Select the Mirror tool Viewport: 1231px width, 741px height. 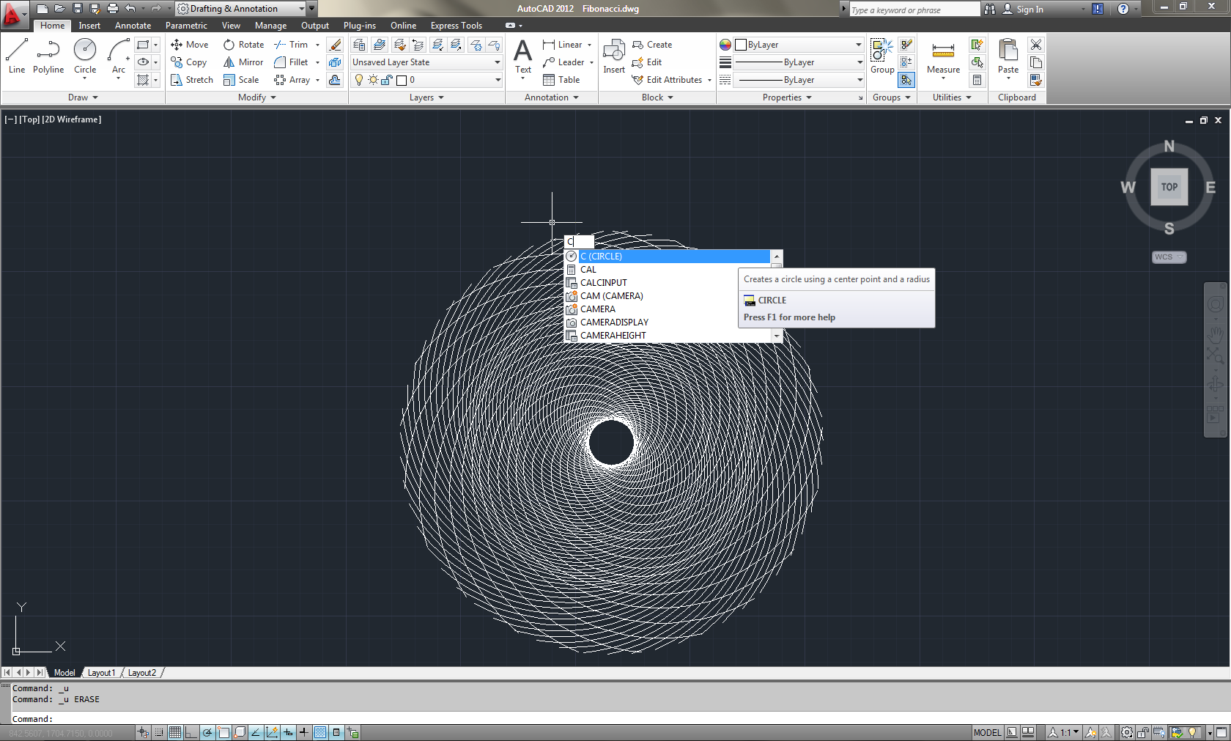click(x=243, y=62)
